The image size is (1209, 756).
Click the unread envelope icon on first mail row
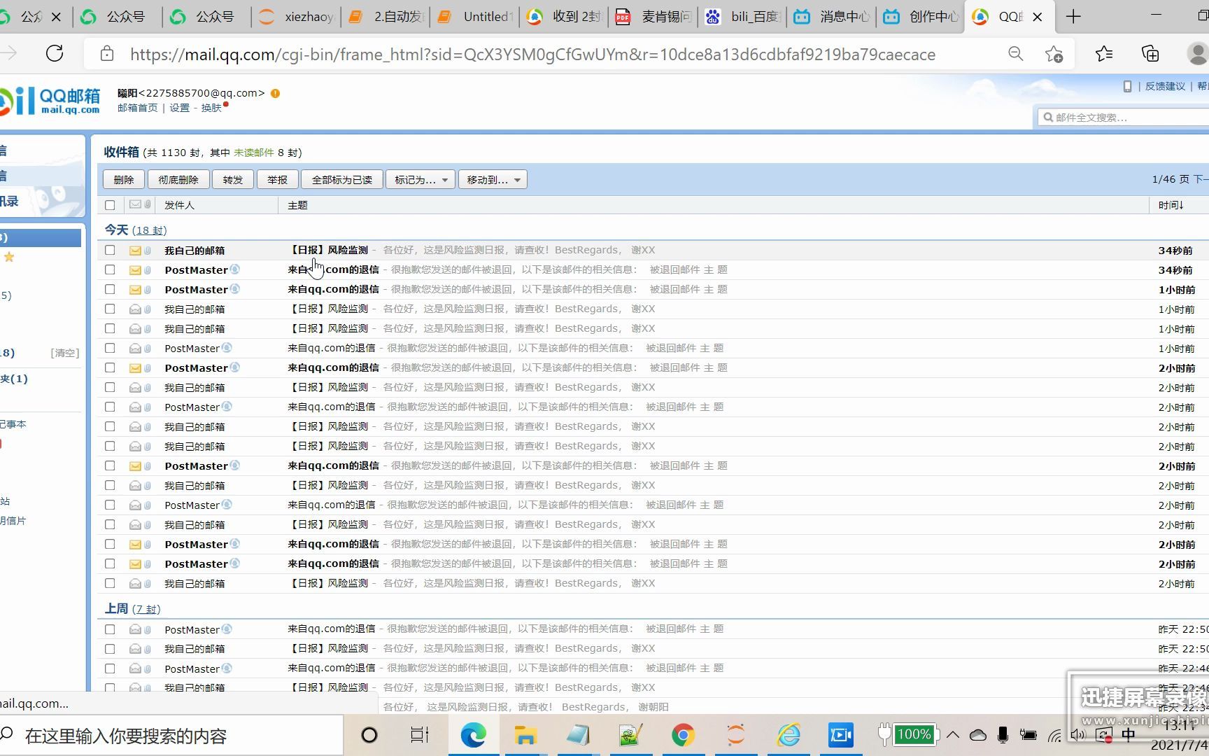coord(135,251)
